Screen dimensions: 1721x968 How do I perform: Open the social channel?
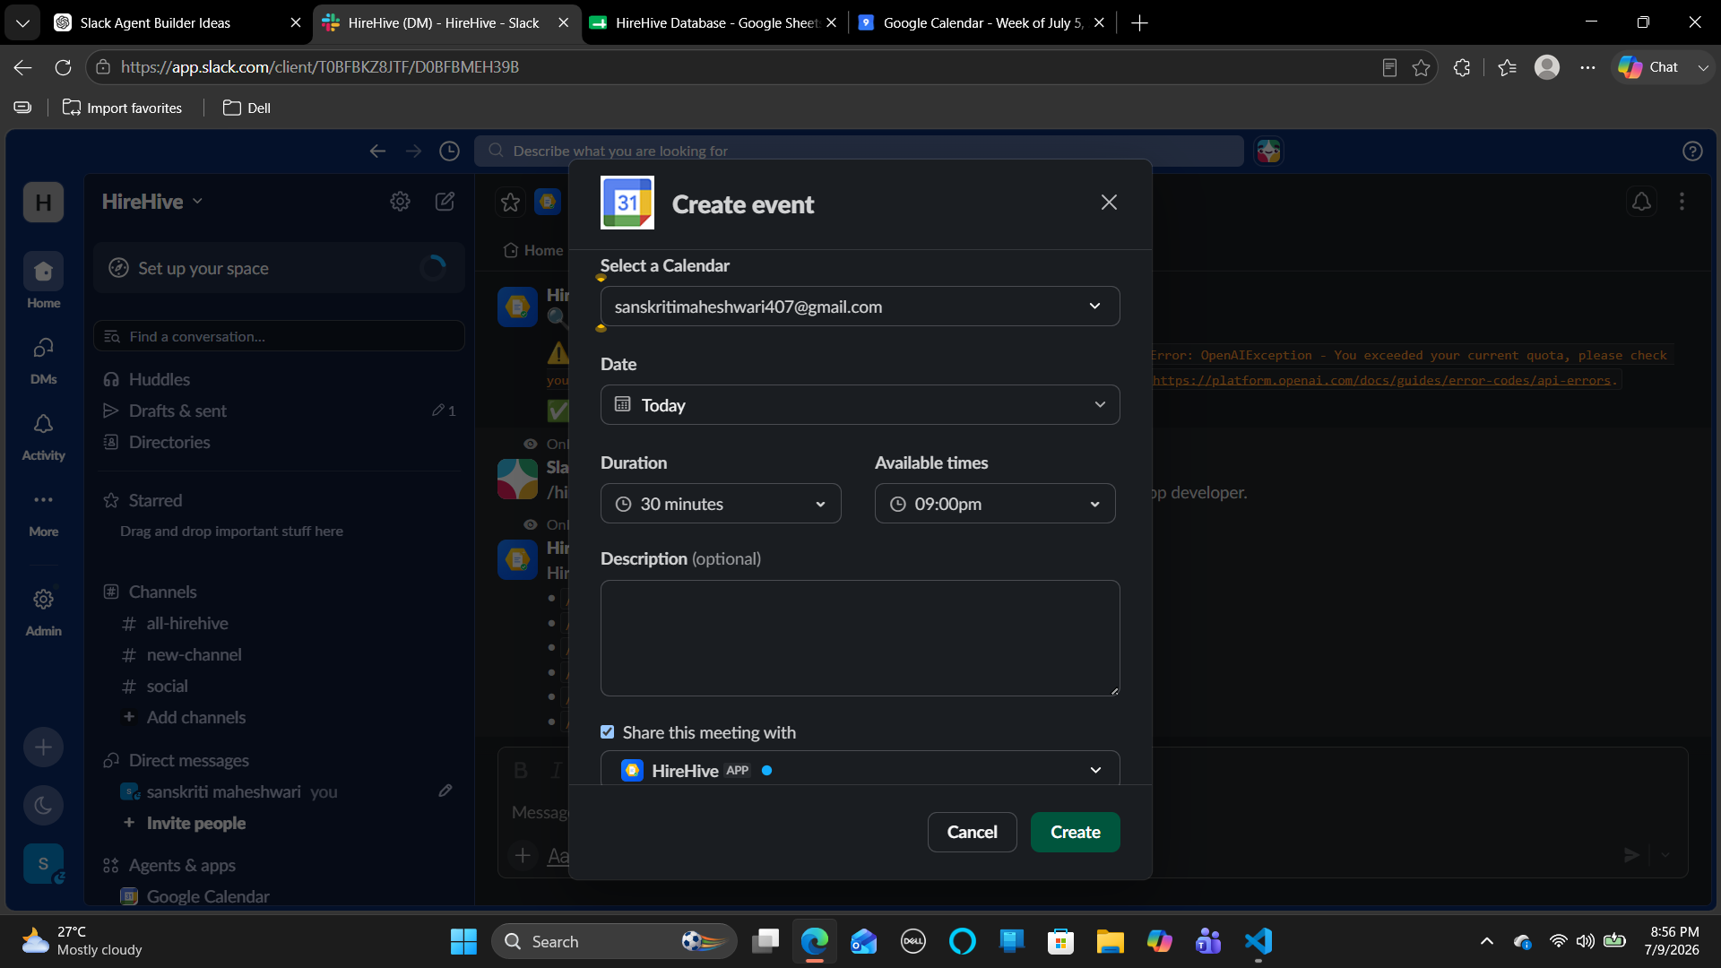(x=279, y=686)
